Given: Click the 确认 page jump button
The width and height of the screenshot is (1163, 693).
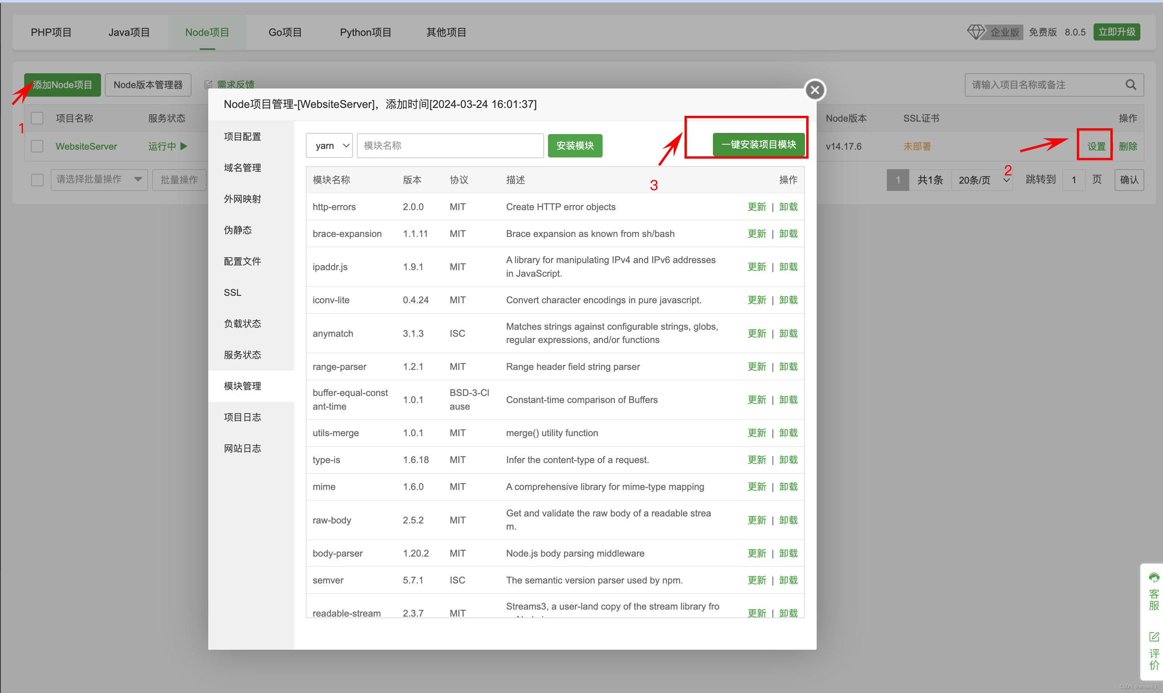Looking at the screenshot, I should point(1129,180).
